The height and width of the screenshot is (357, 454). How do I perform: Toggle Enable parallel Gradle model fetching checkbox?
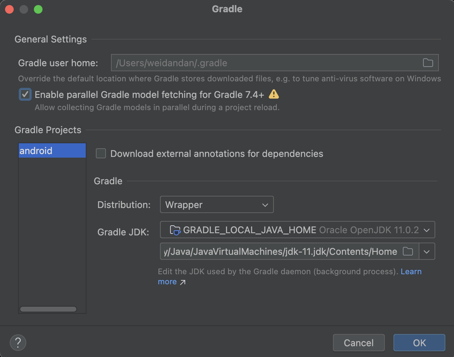(25, 95)
